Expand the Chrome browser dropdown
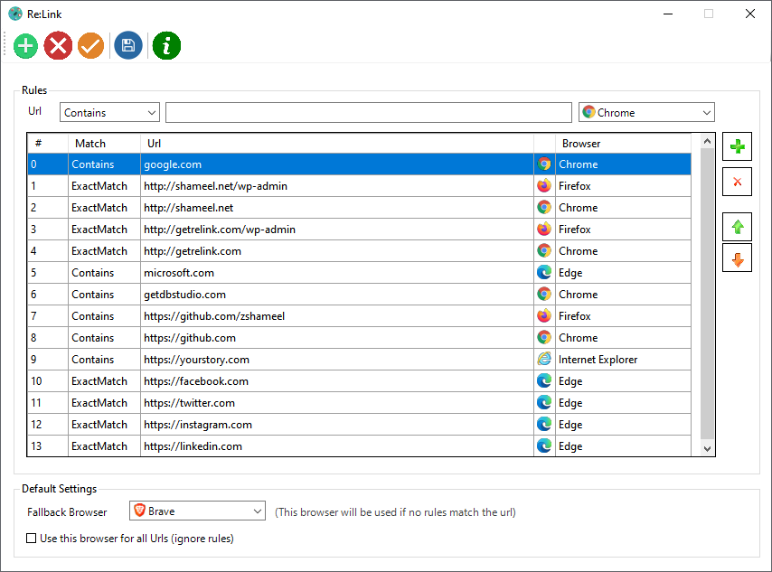The width and height of the screenshot is (772, 572). point(646,113)
